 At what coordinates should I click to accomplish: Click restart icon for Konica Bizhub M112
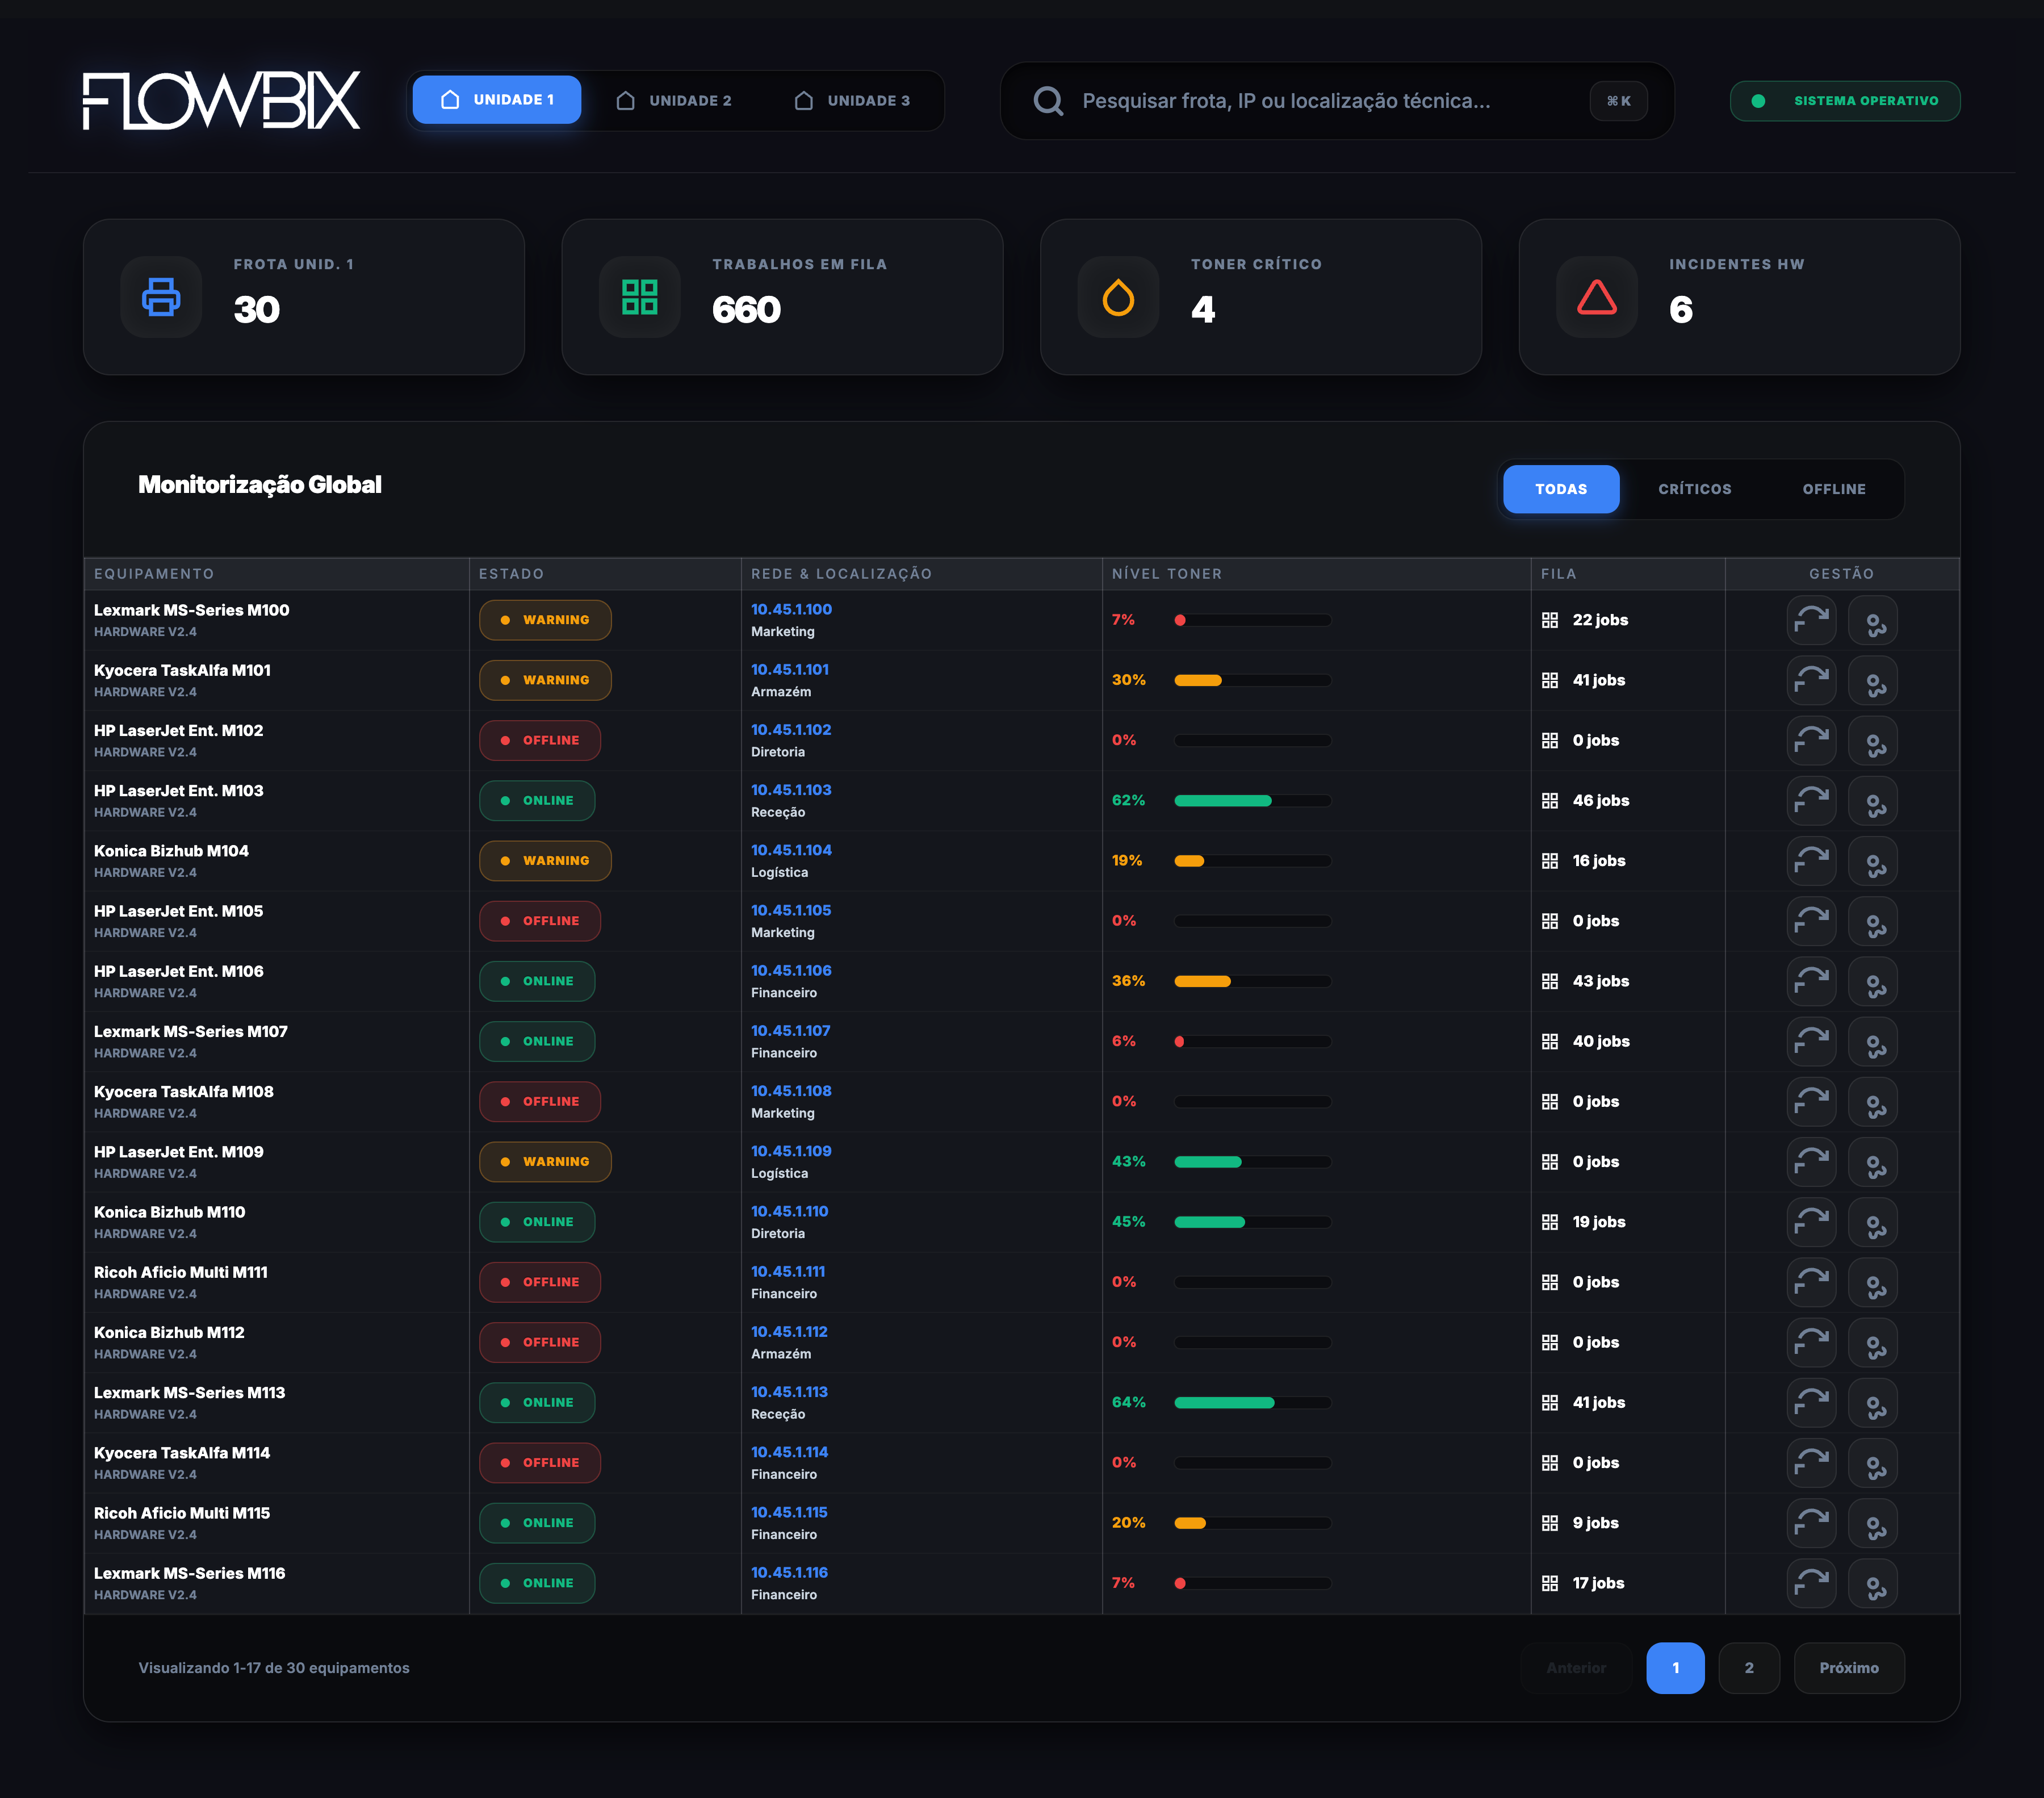click(1811, 1342)
